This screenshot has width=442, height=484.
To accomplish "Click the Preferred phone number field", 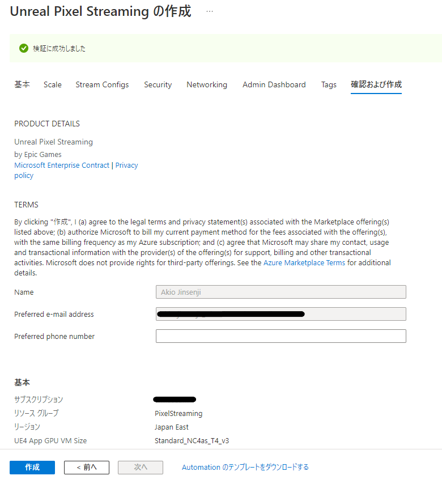I will [280, 336].
